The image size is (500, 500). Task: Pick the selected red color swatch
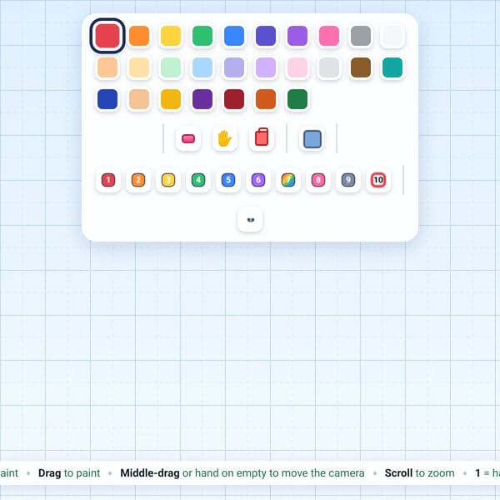[107, 36]
